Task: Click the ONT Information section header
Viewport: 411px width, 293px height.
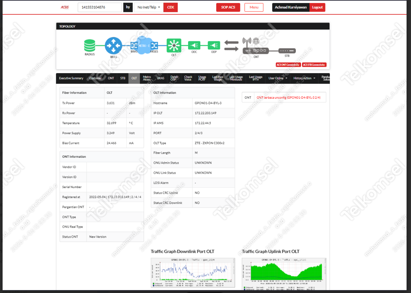Action: [102, 157]
